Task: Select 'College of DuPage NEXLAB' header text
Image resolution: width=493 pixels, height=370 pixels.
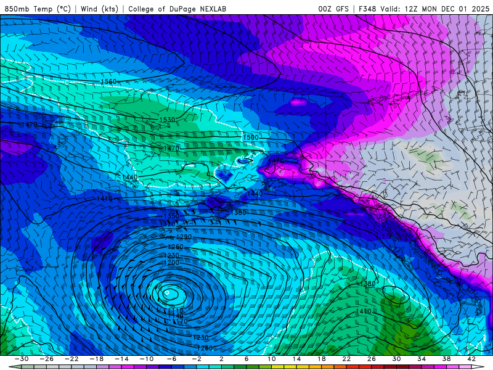Action: click(x=177, y=9)
